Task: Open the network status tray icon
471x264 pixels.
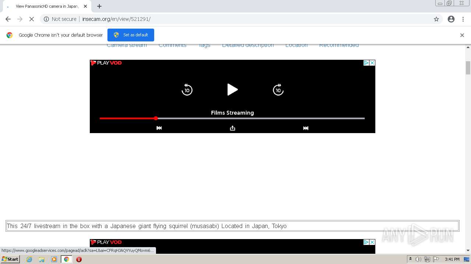Action: tap(427, 259)
